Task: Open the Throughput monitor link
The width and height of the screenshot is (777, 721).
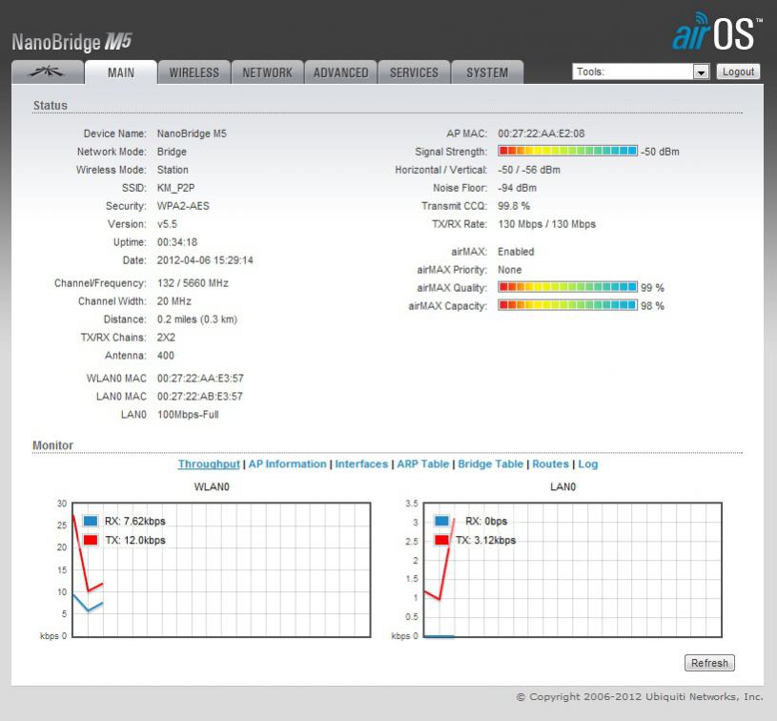Action: tap(209, 464)
